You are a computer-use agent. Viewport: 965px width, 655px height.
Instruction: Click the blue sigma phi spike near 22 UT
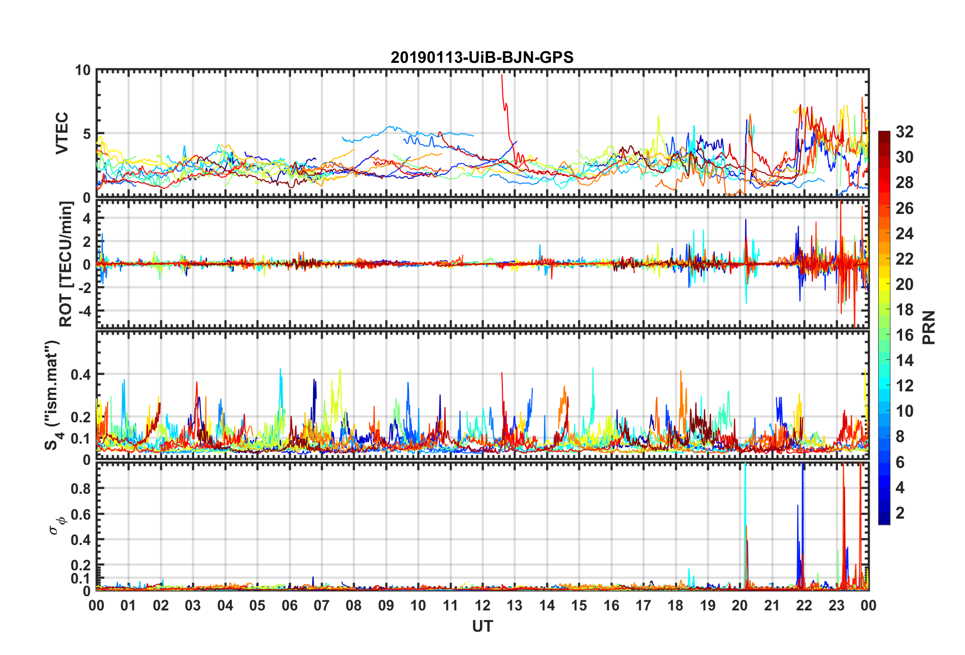point(802,525)
